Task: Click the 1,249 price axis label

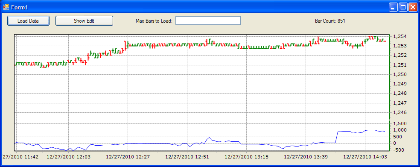Action: [x=400, y=84]
